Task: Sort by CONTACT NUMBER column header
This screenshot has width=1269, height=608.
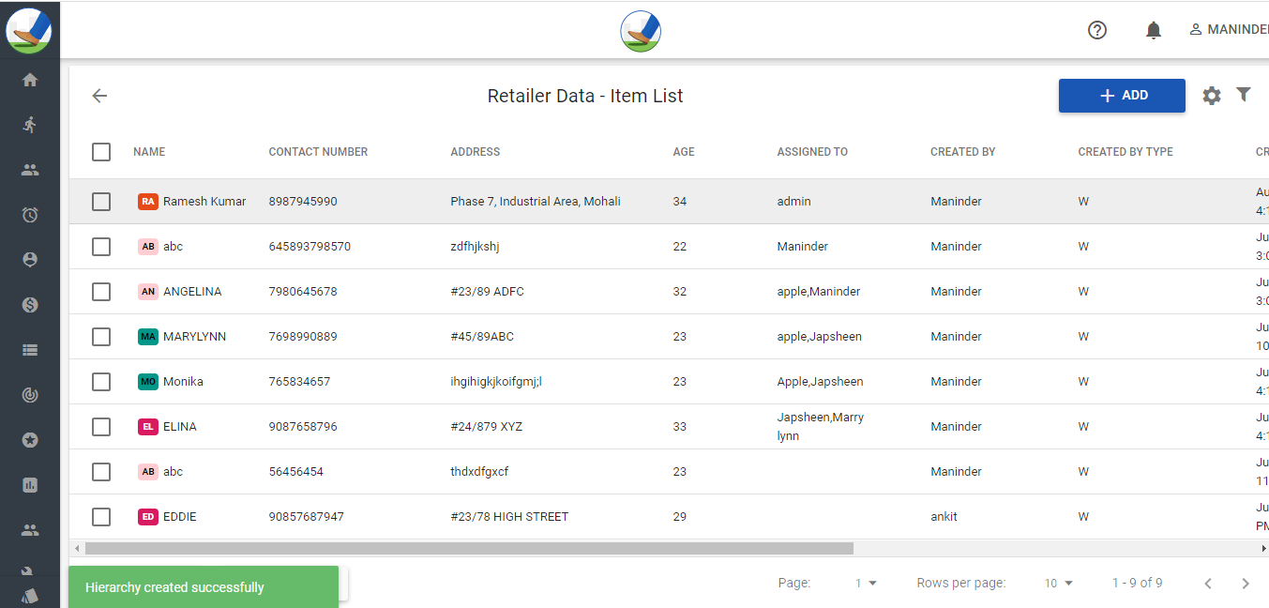Action: (x=318, y=152)
